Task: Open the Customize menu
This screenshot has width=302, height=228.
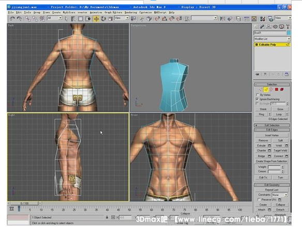Action: click(145, 12)
